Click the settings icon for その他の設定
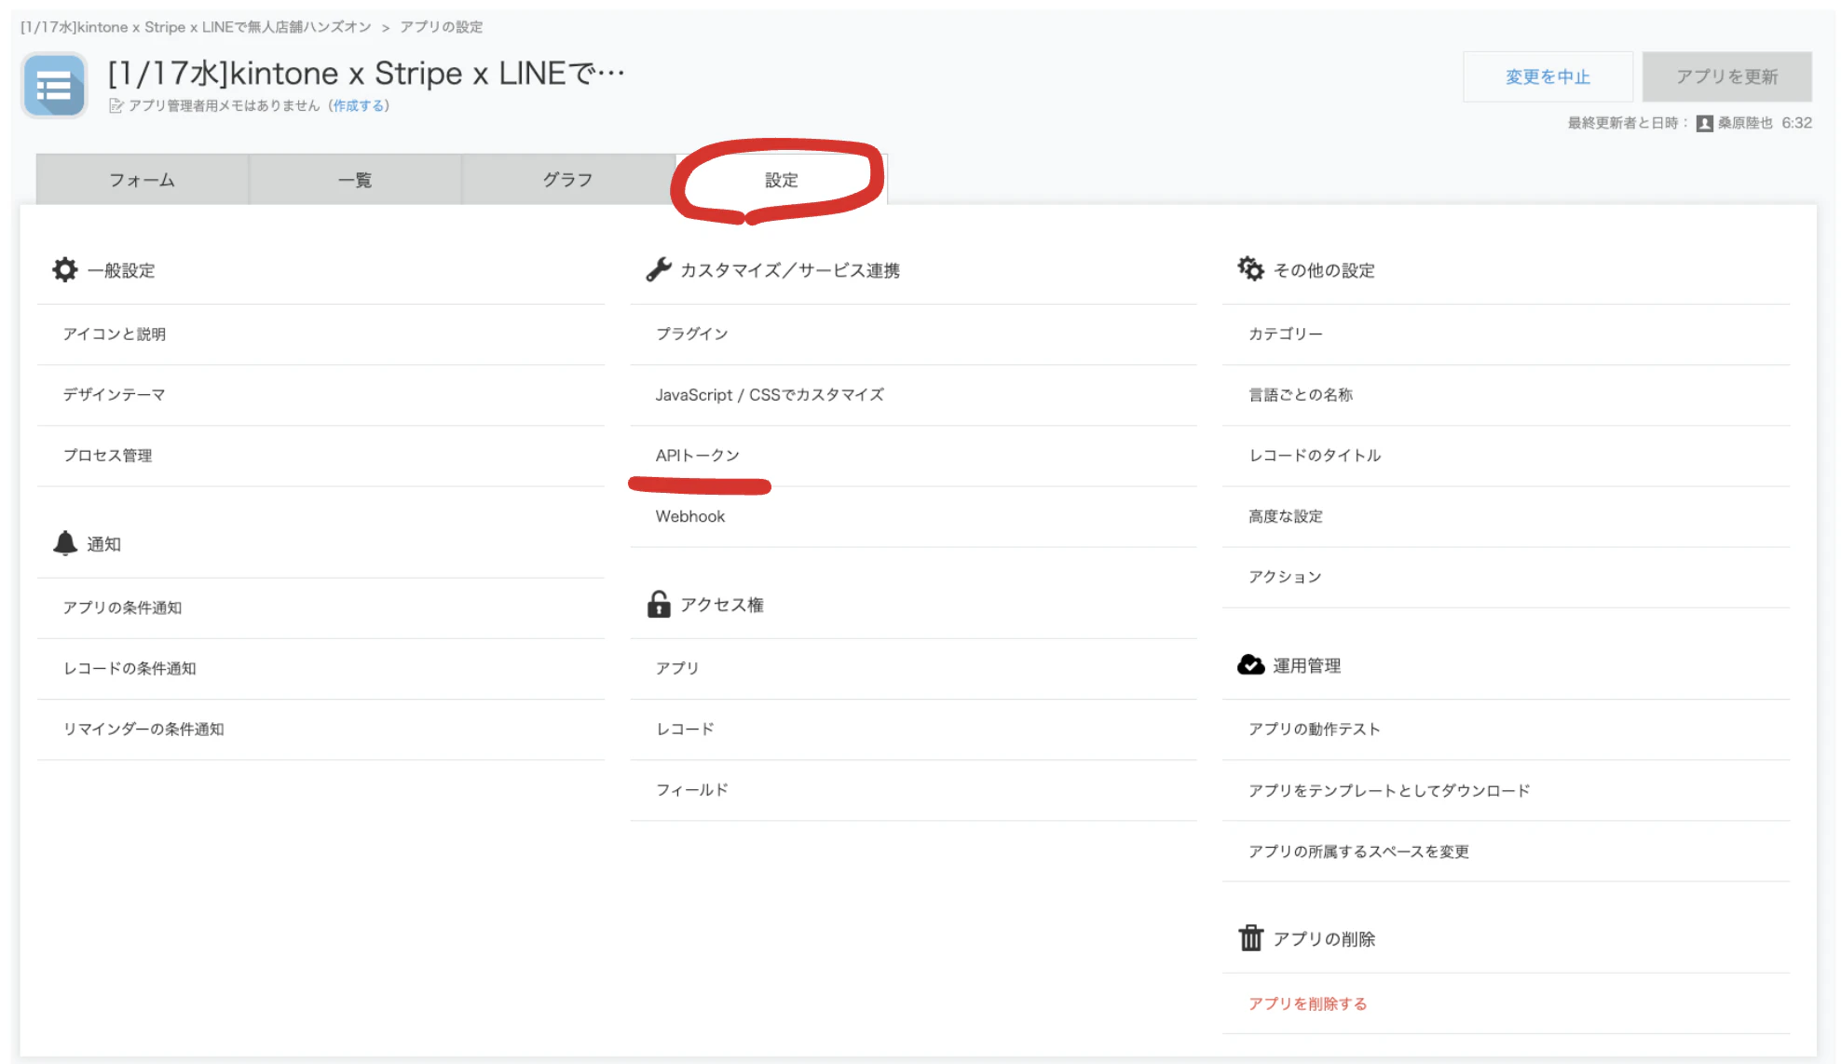1841x1064 pixels. pyautogui.click(x=1250, y=269)
